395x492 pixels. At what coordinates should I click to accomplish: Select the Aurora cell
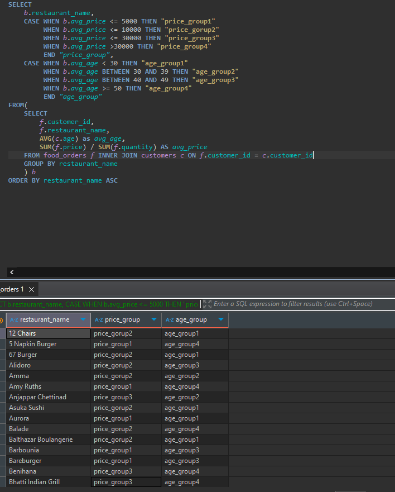coord(49,418)
